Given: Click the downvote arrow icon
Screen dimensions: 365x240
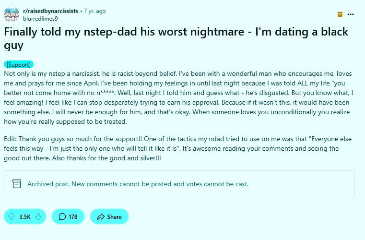Looking at the screenshot, I should [x=38, y=216].
